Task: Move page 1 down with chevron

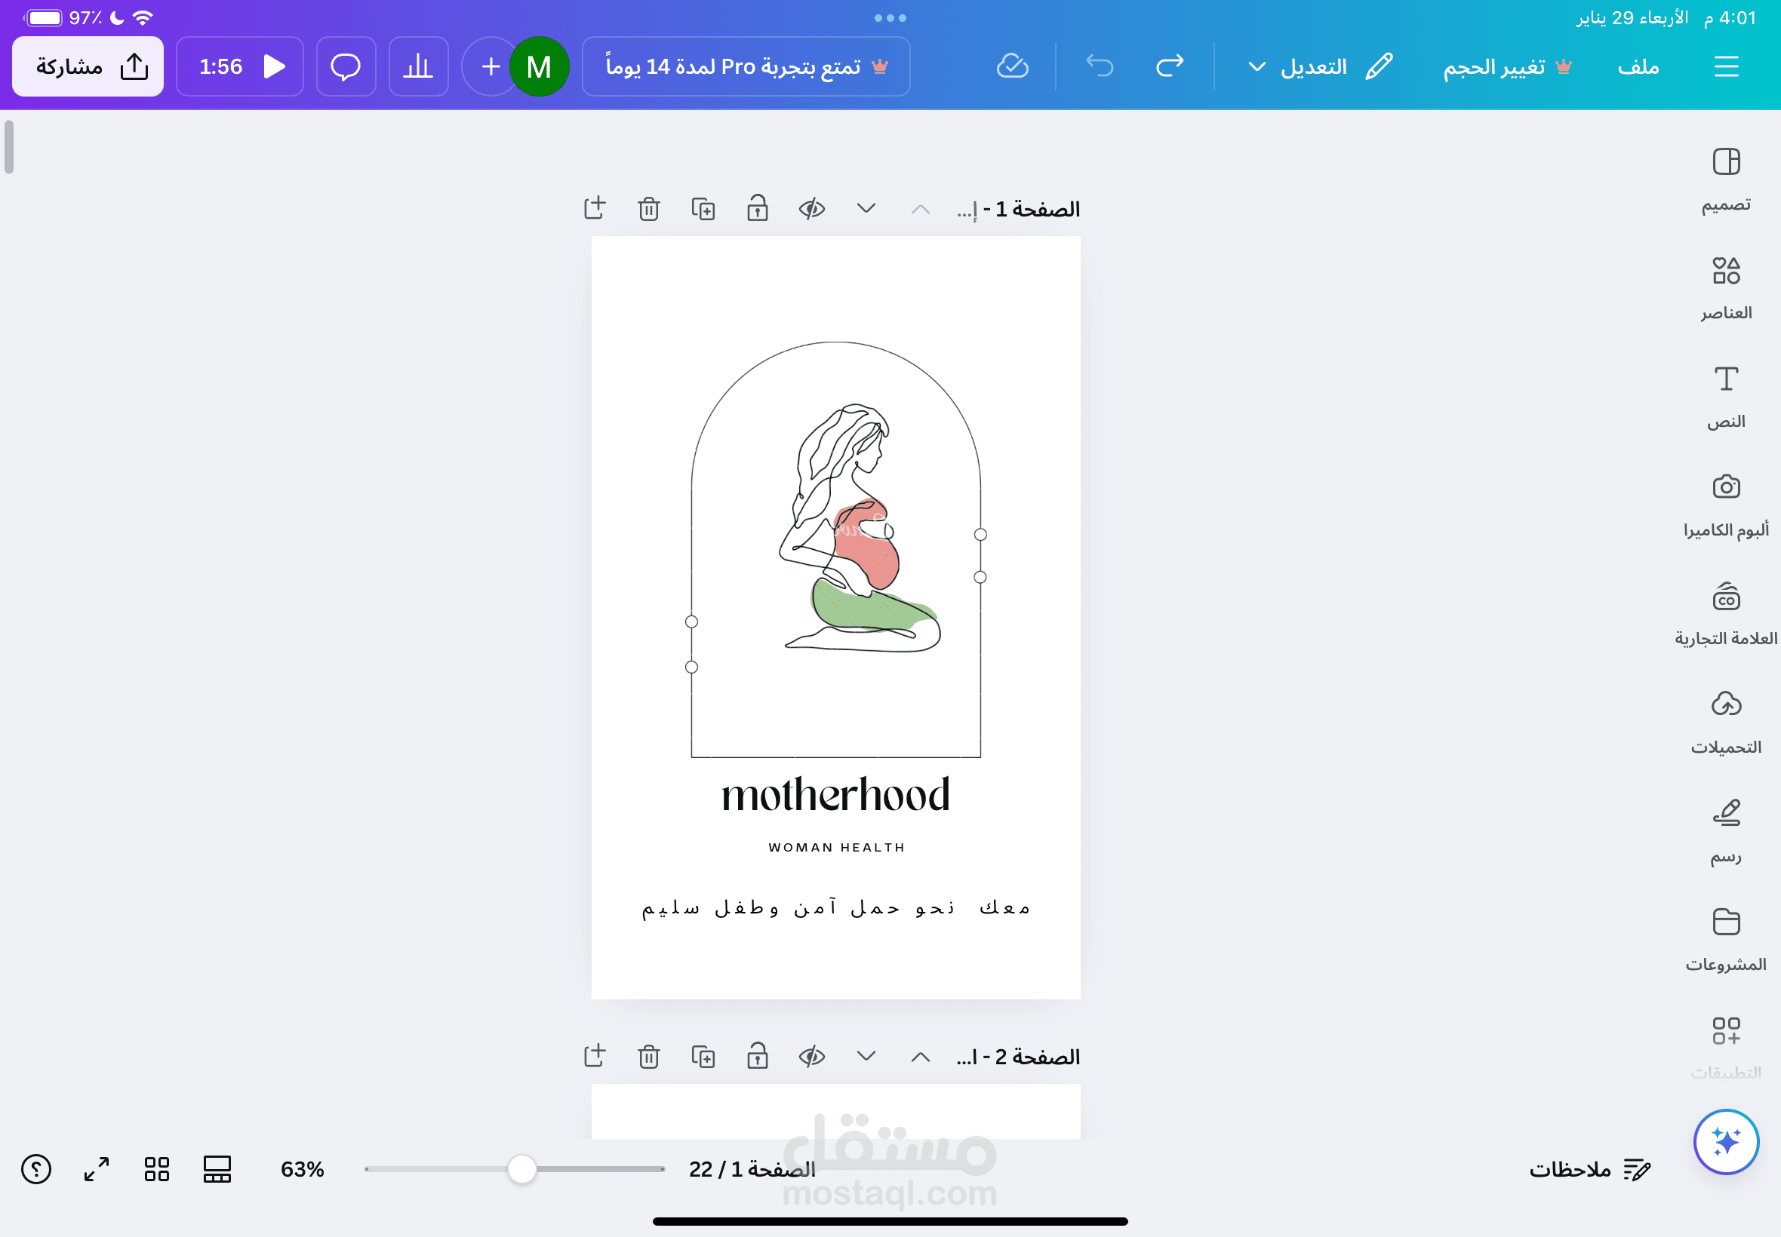Action: click(866, 208)
